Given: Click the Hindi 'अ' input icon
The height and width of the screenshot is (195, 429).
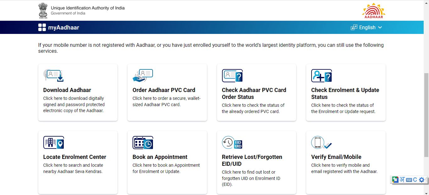Looking at the screenshot, I should [x=402, y=180].
